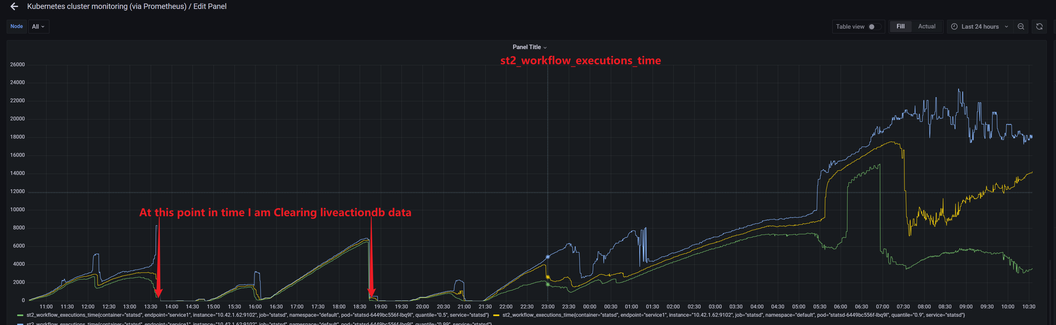Viewport: 1056px width, 325px height.
Task: Click the highlighted blue data point near 23:00
Action: [x=548, y=257]
